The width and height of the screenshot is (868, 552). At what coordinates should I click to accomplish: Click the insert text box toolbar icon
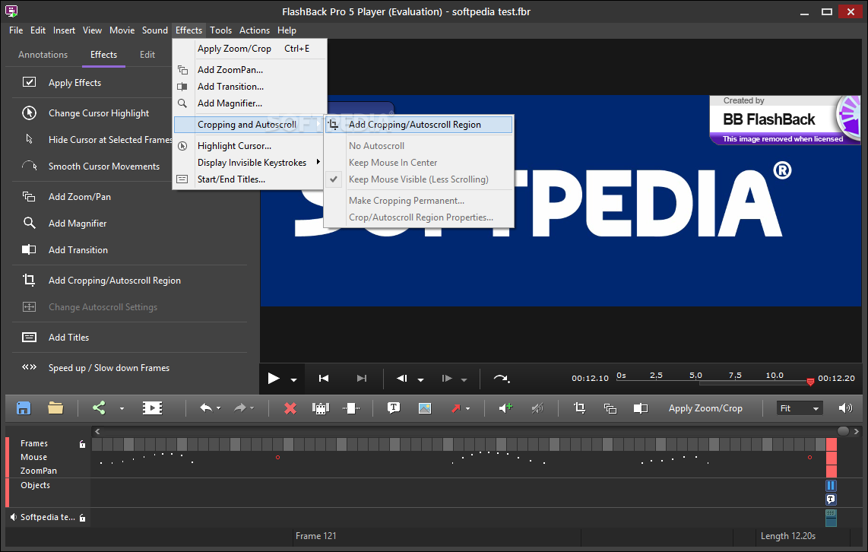(394, 408)
